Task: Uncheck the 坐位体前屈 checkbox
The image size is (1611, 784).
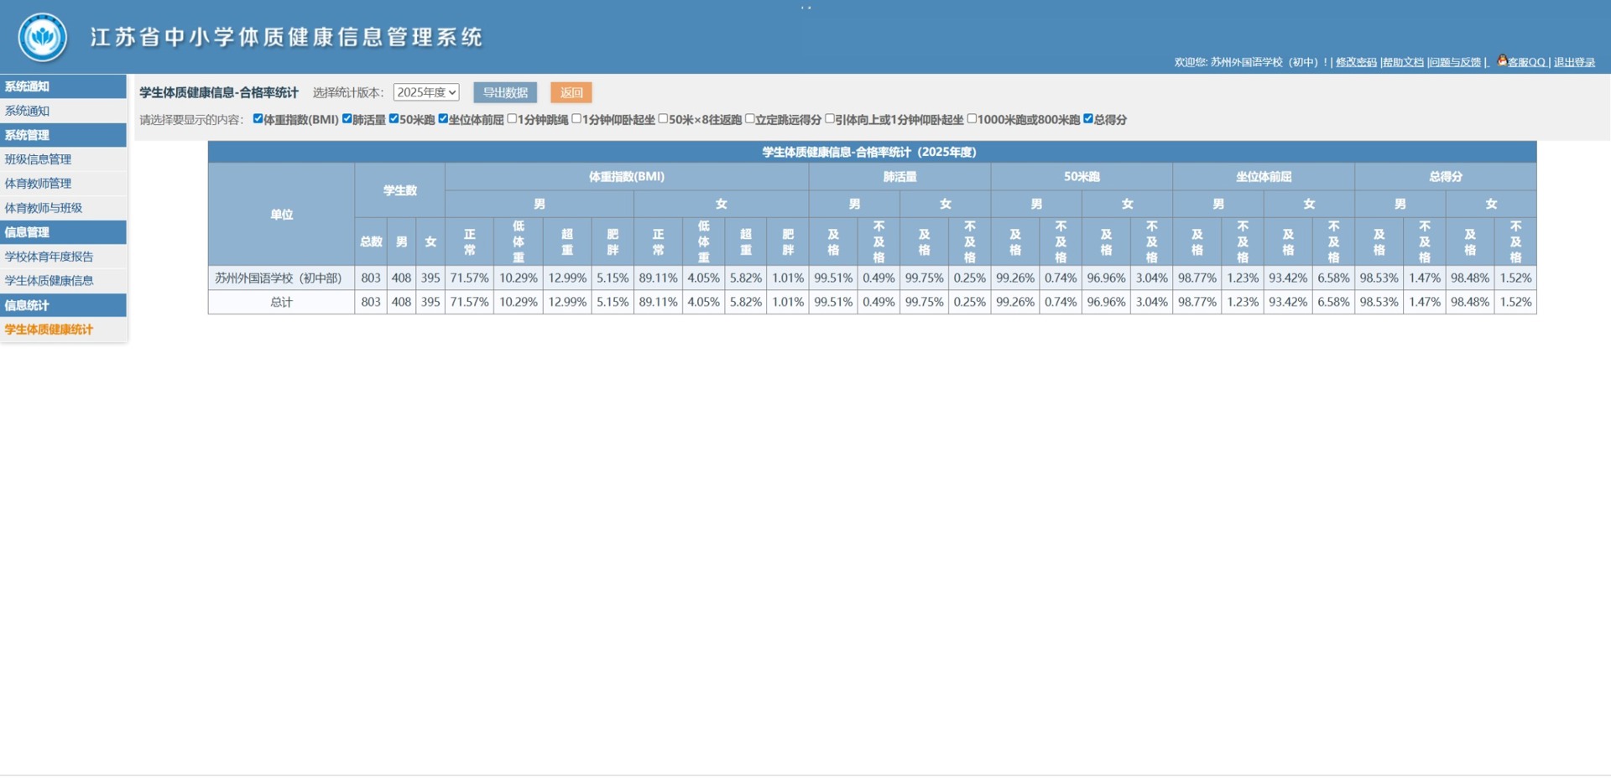Action: tap(443, 119)
